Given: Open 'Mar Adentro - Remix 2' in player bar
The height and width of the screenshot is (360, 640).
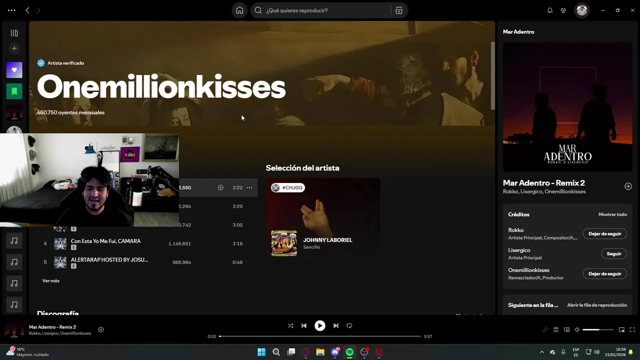Looking at the screenshot, I should tap(52, 327).
